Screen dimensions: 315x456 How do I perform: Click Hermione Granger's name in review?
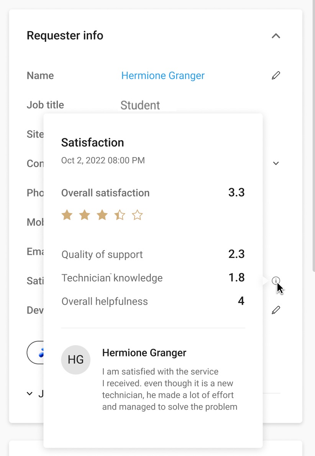[x=144, y=353]
